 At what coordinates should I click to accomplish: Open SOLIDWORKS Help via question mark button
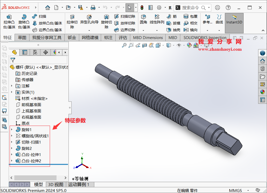(228, 8)
